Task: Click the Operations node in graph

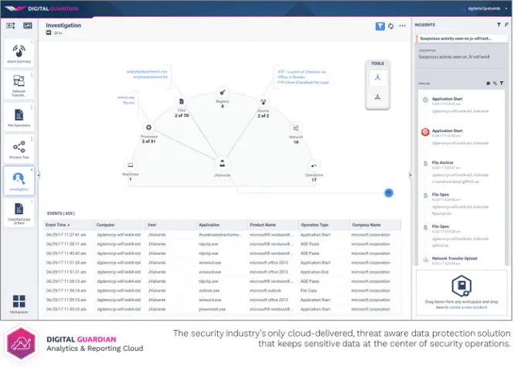Action: coord(314,165)
